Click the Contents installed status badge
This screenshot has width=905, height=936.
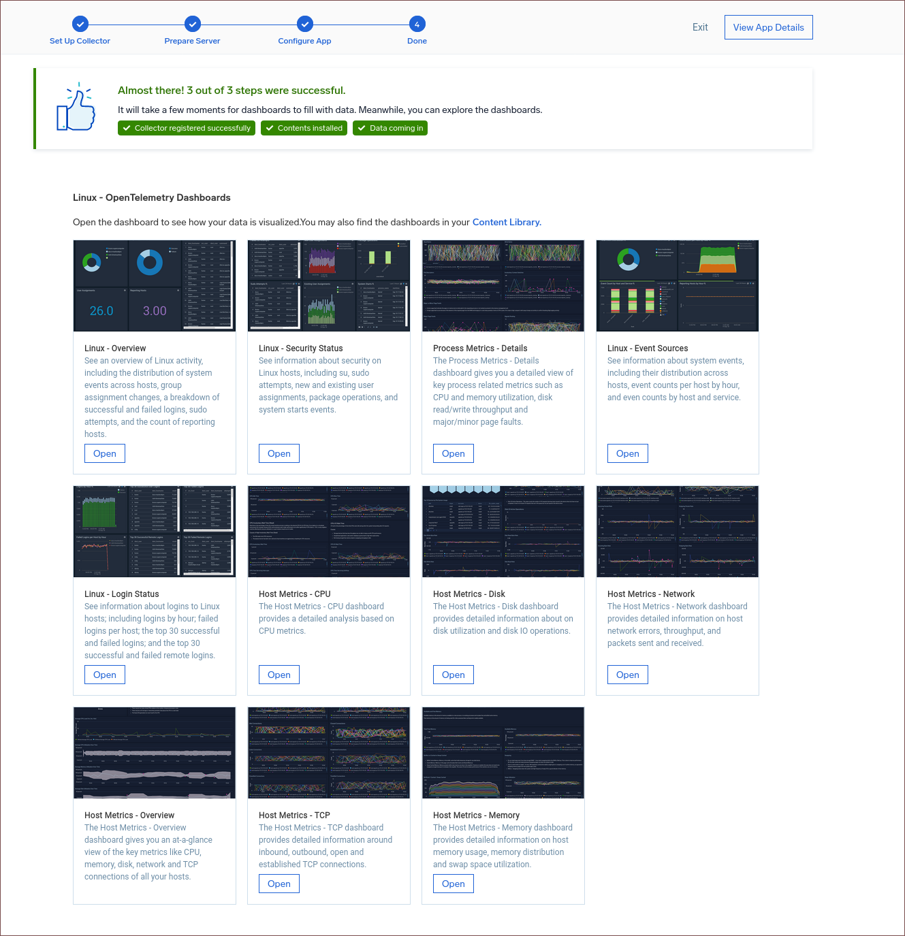point(304,128)
